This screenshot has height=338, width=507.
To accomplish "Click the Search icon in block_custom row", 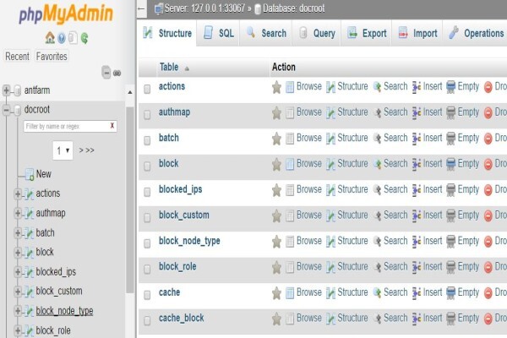I will point(377,215).
